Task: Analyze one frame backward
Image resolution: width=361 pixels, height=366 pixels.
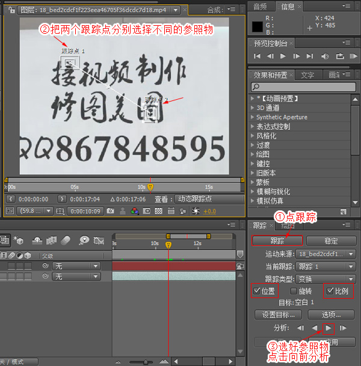Action: 300,328
